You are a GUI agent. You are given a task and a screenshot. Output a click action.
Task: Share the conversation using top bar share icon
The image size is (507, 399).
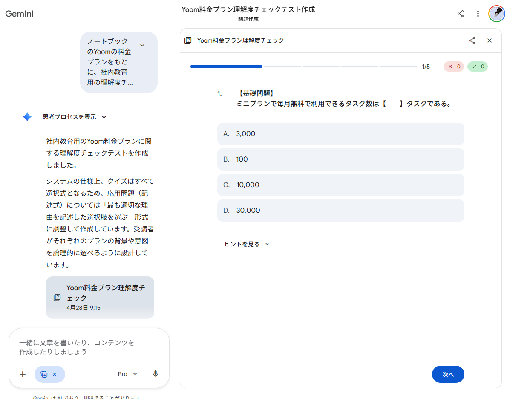[461, 14]
